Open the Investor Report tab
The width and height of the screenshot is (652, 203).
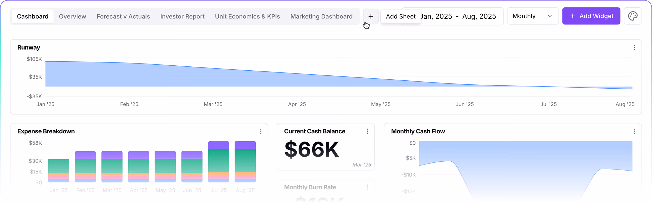[182, 16]
